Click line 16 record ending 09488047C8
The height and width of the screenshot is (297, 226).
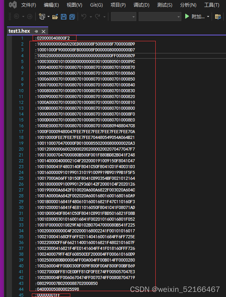coord(85,126)
